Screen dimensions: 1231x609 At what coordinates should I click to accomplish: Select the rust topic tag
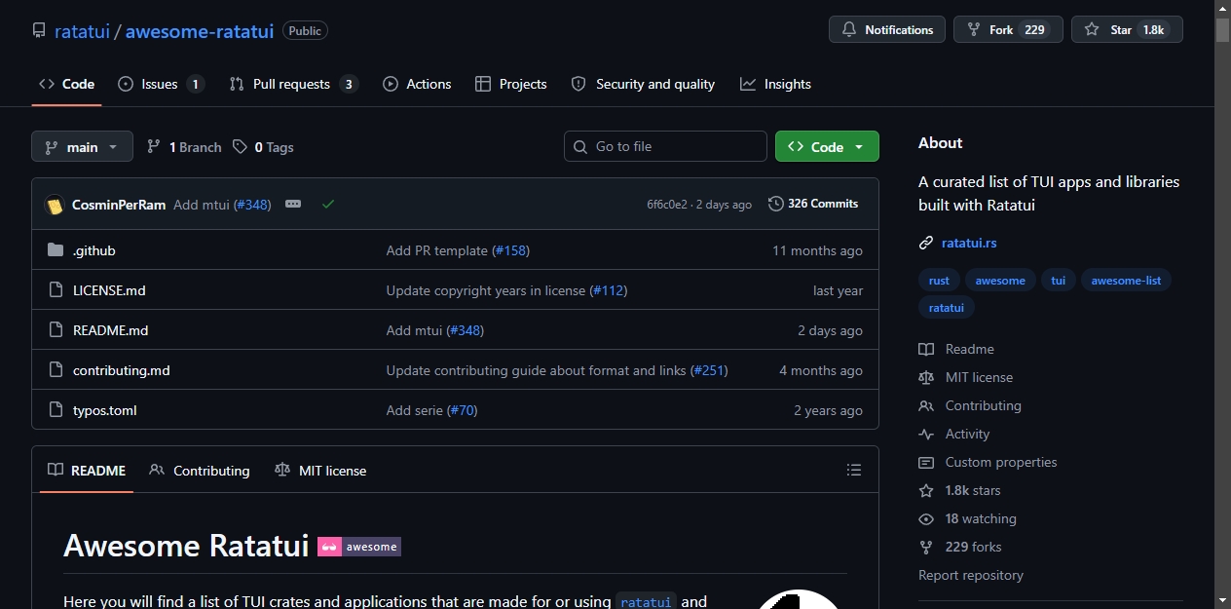[x=939, y=281]
